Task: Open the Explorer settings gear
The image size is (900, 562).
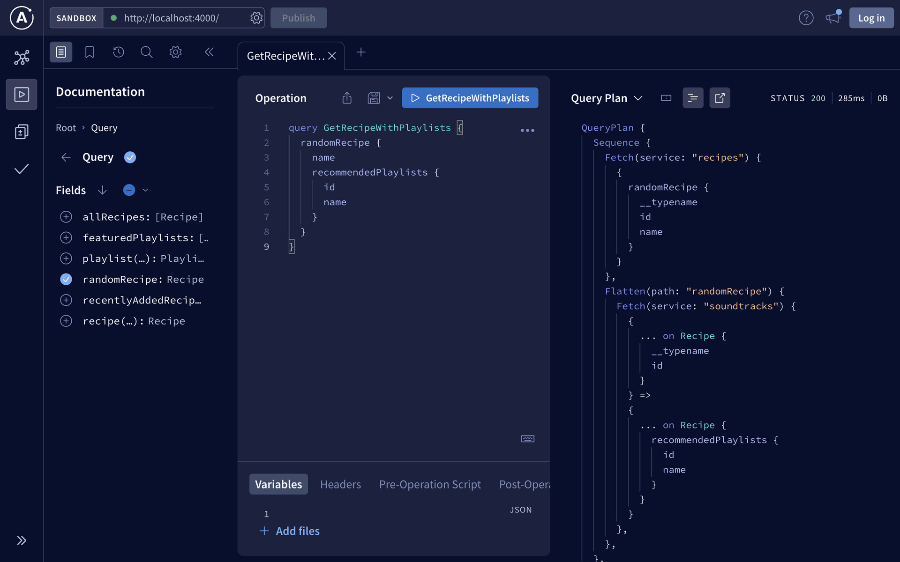Action: [x=175, y=52]
